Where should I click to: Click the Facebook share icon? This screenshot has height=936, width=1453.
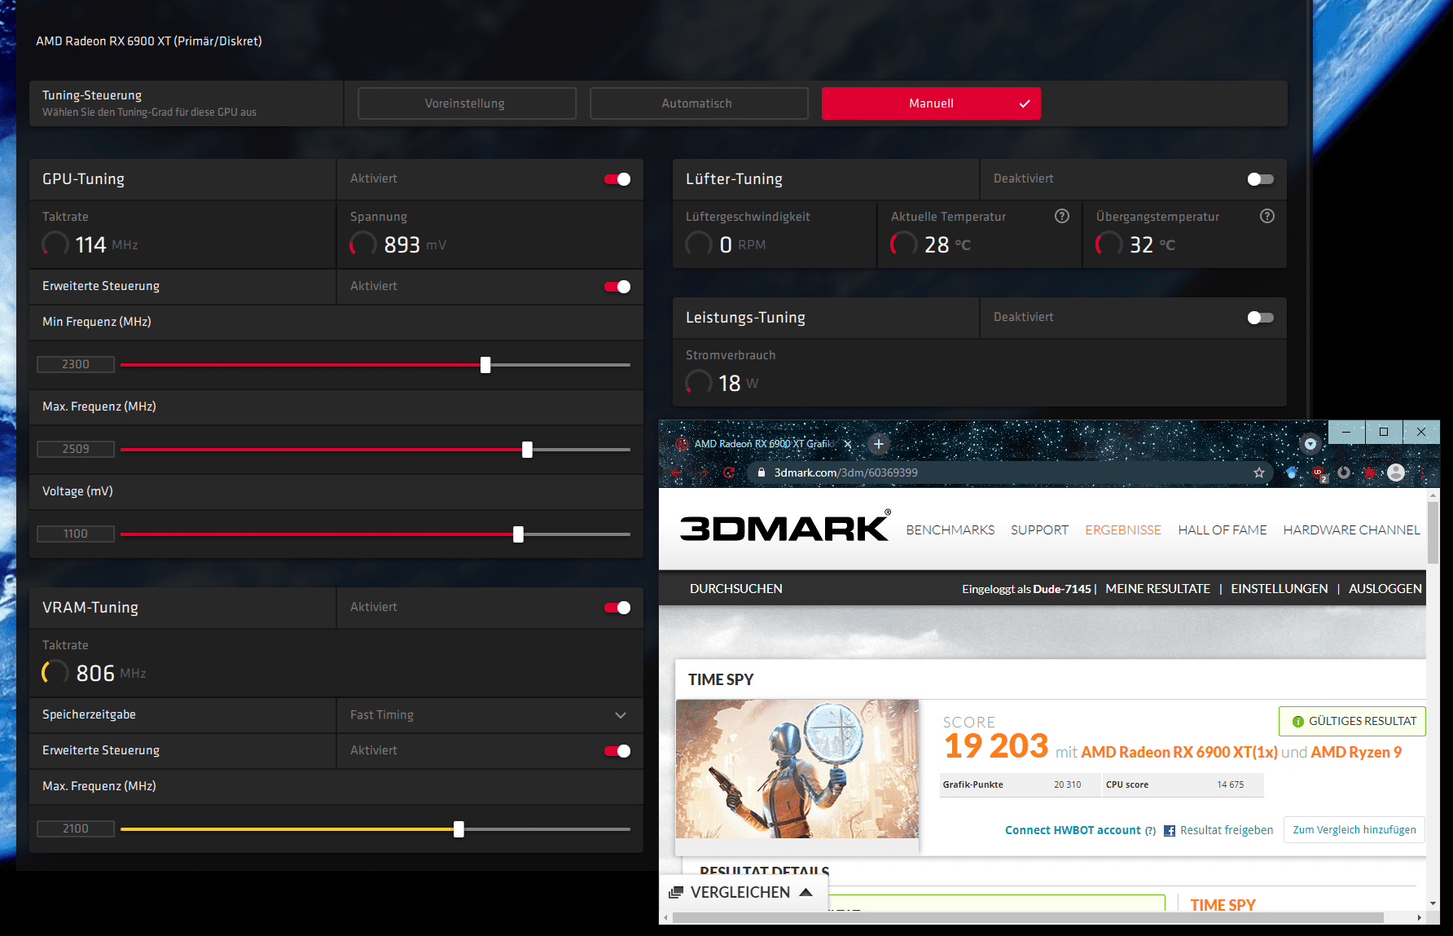point(1170,831)
